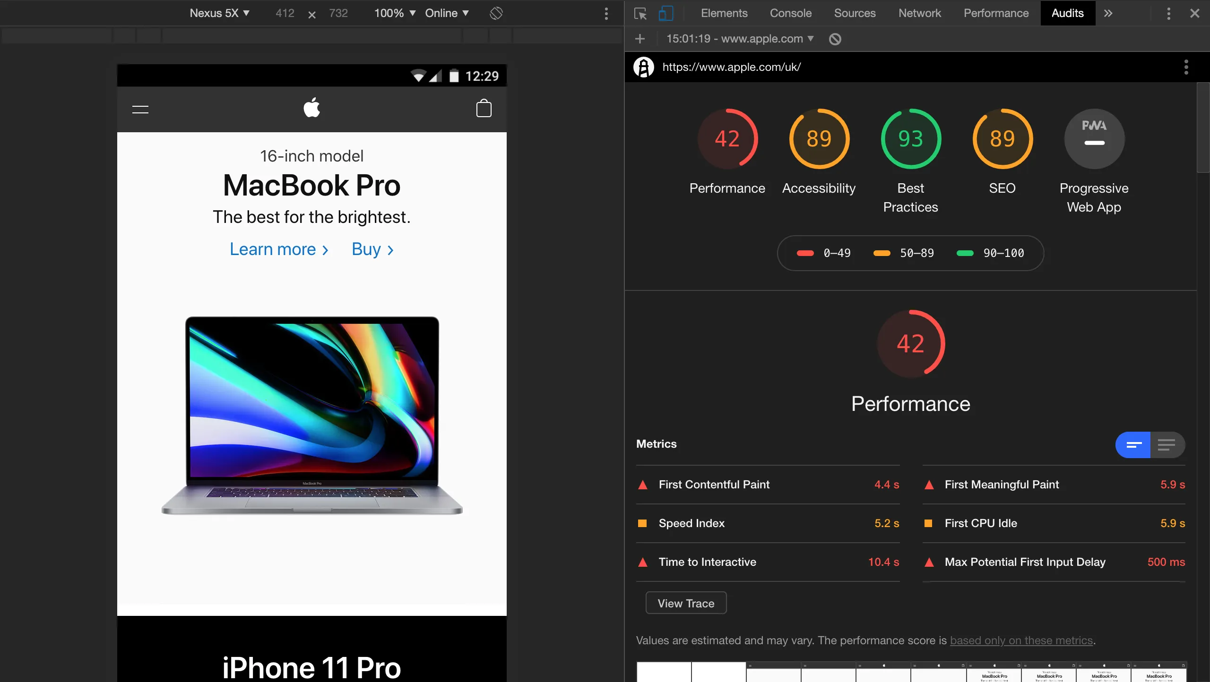Click the MacBook Pro laptop image
Image resolution: width=1210 pixels, height=682 pixels.
tap(312, 416)
